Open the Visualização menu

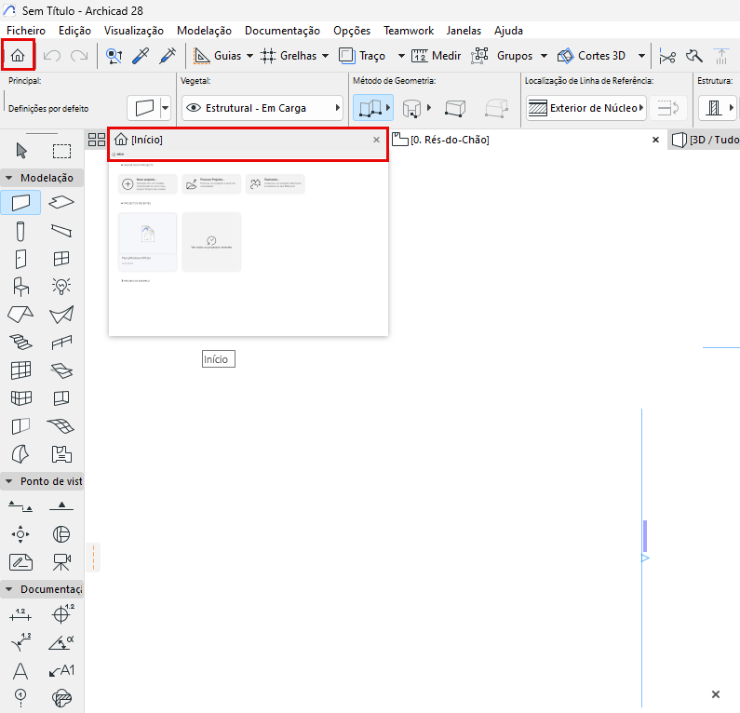(x=133, y=31)
